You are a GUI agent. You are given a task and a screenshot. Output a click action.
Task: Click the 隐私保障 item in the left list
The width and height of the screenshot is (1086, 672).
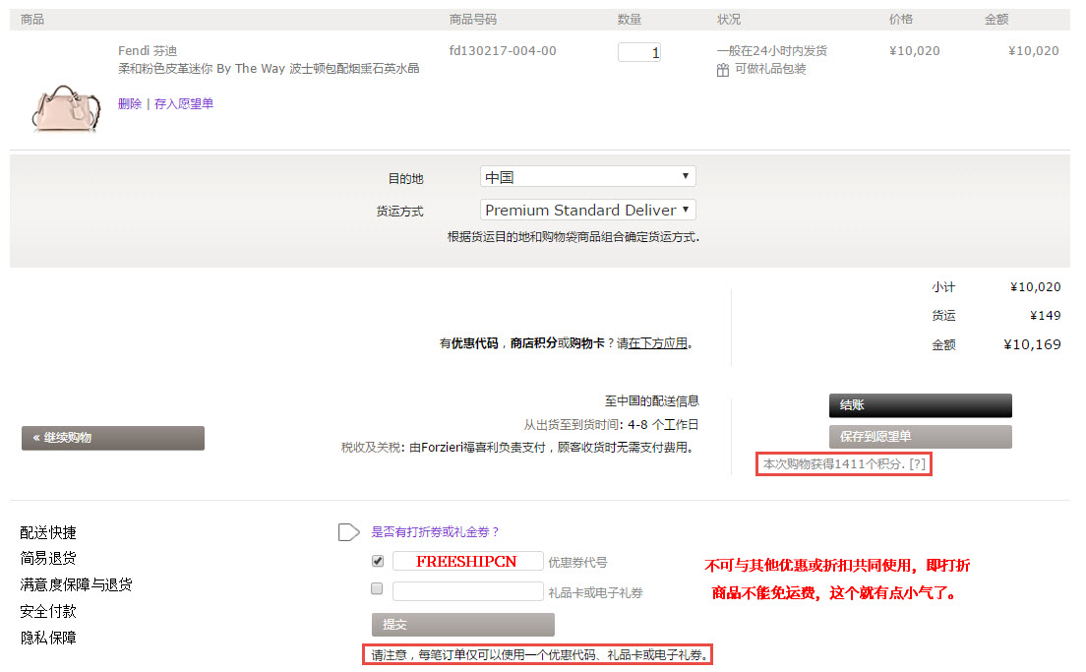point(48,638)
